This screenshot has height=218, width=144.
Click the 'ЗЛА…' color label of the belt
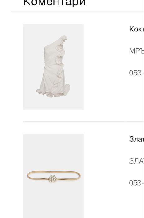point(137,161)
